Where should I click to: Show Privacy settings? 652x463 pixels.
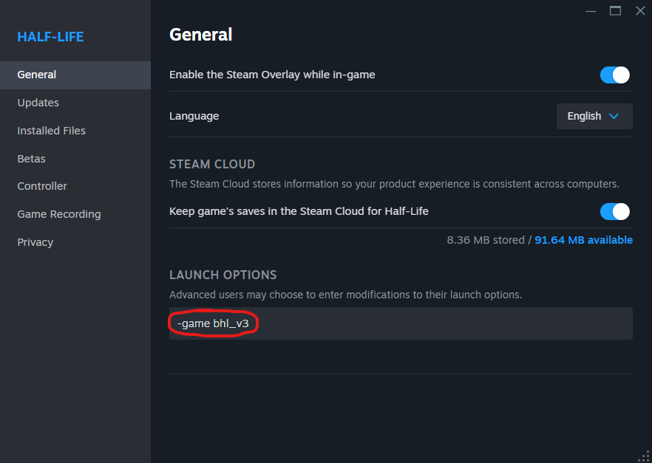click(x=35, y=242)
